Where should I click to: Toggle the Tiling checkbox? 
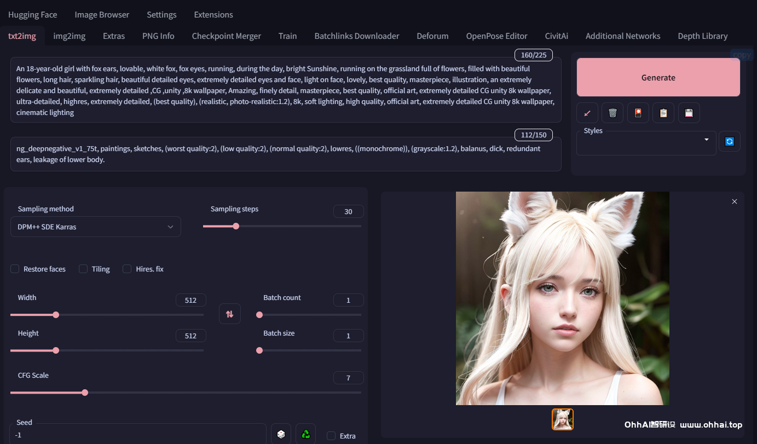[83, 269]
